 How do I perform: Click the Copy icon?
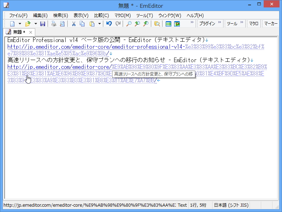coord(82,24)
